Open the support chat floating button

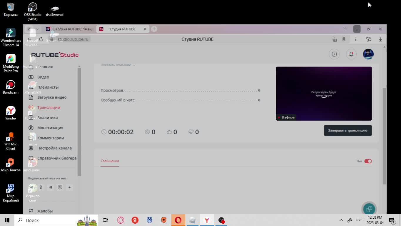coord(369,209)
